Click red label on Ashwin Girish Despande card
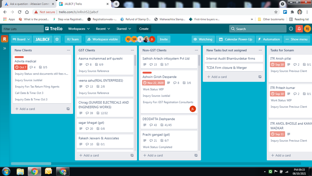The width and height of the screenshot is (312, 176). (x=147, y=73)
